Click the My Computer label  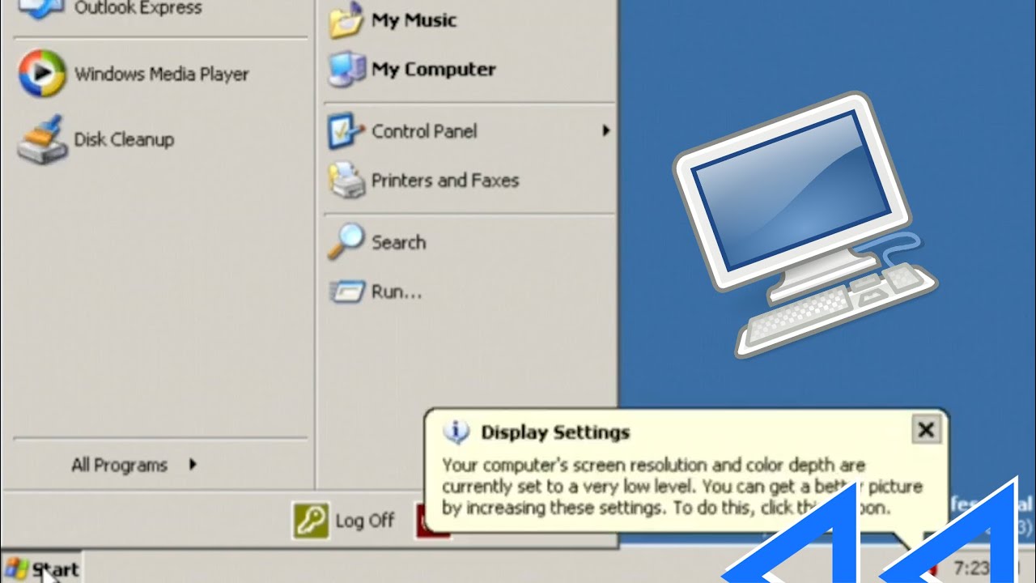pos(434,70)
